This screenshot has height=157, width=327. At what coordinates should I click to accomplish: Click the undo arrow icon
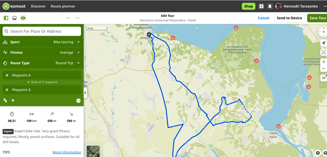[68, 18]
